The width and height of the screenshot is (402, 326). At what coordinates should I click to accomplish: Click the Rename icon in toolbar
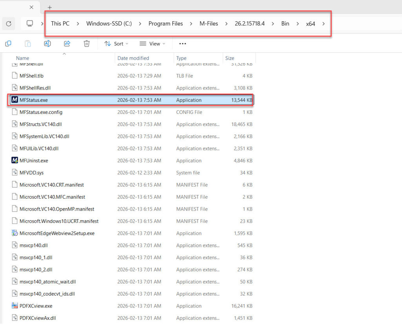[47, 44]
